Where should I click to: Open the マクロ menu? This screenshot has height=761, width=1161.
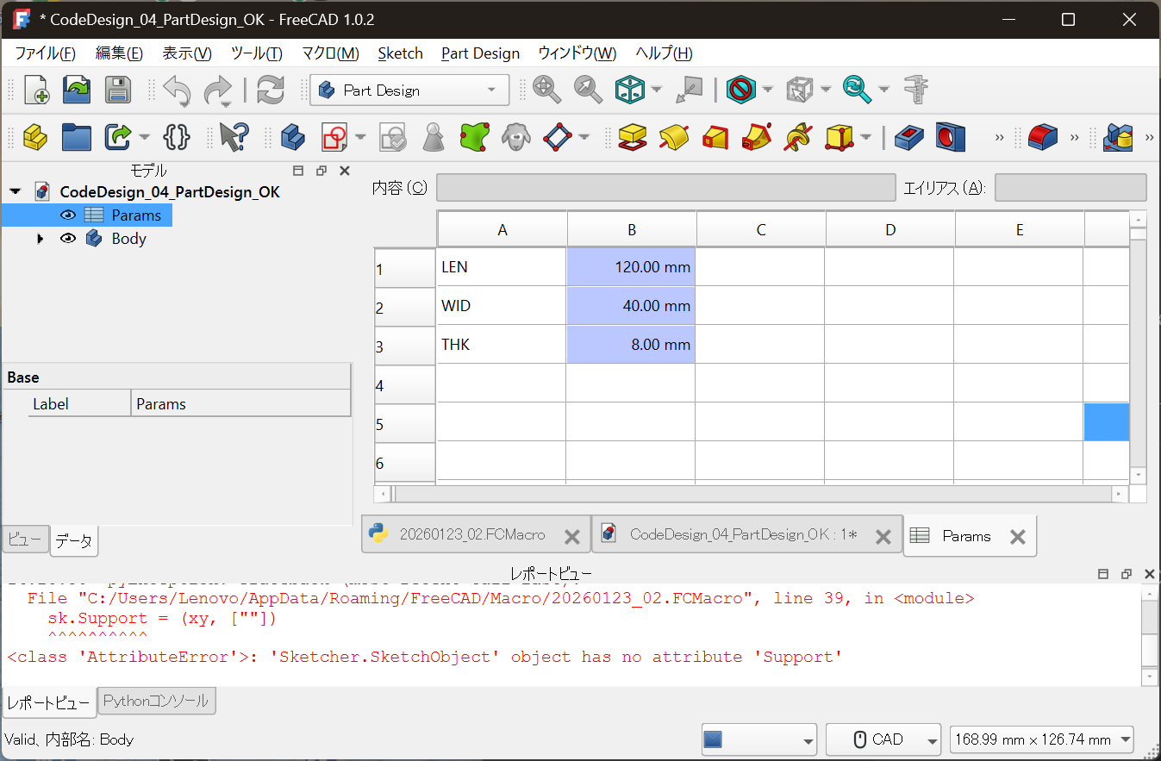(x=330, y=53)
